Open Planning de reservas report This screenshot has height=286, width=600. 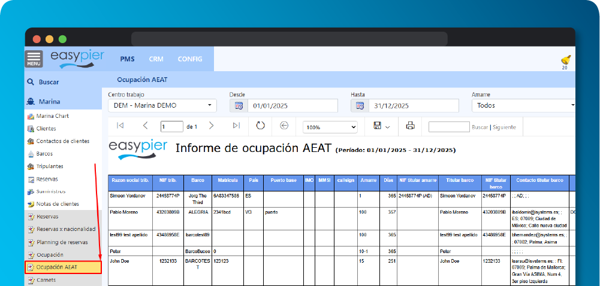(x=63, y=242)
